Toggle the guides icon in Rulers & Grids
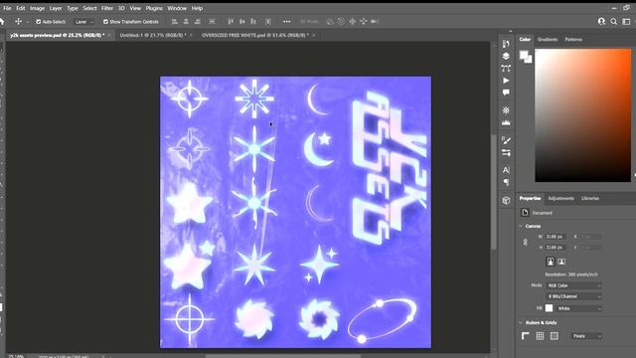 [555, 336]
